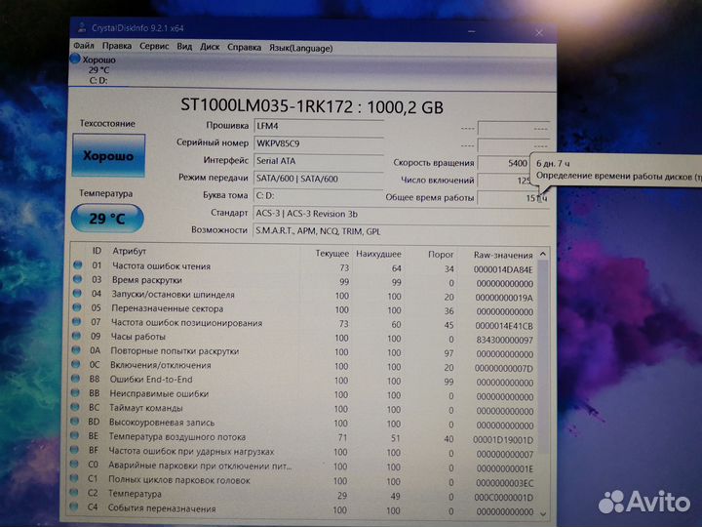Image resolution: width=702 pixels, height=527 pixels.
Task: Click the status dot for attribute 05
Action: 77,307
